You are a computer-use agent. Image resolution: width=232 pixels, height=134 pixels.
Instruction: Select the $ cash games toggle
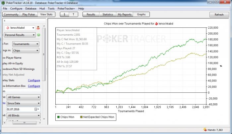pyautogui.click(x=64, y=15)
